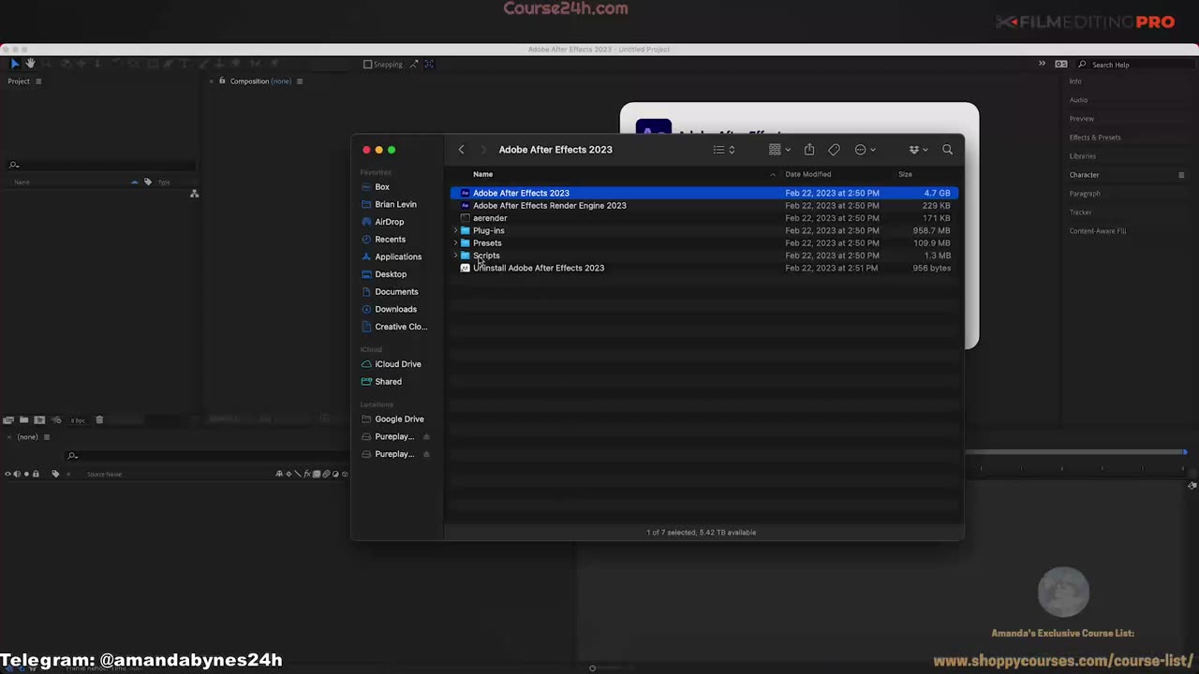Sort by Size column header
Screen dimensions: 1199x674
click(905, 174)
